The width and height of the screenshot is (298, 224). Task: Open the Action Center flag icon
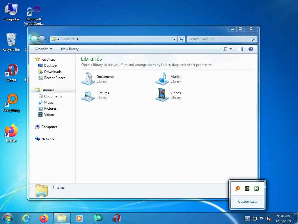click(262, 218)
